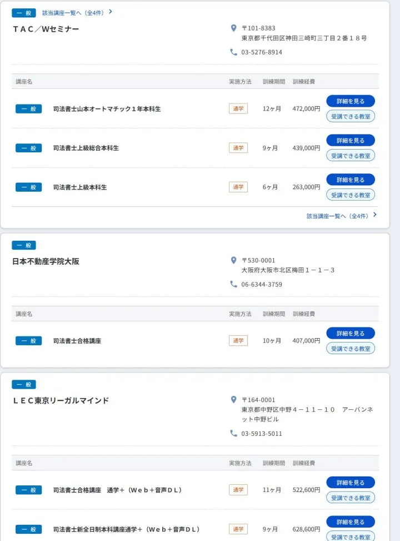Click the 司法書士上級本科生 course name

(80, 187)
